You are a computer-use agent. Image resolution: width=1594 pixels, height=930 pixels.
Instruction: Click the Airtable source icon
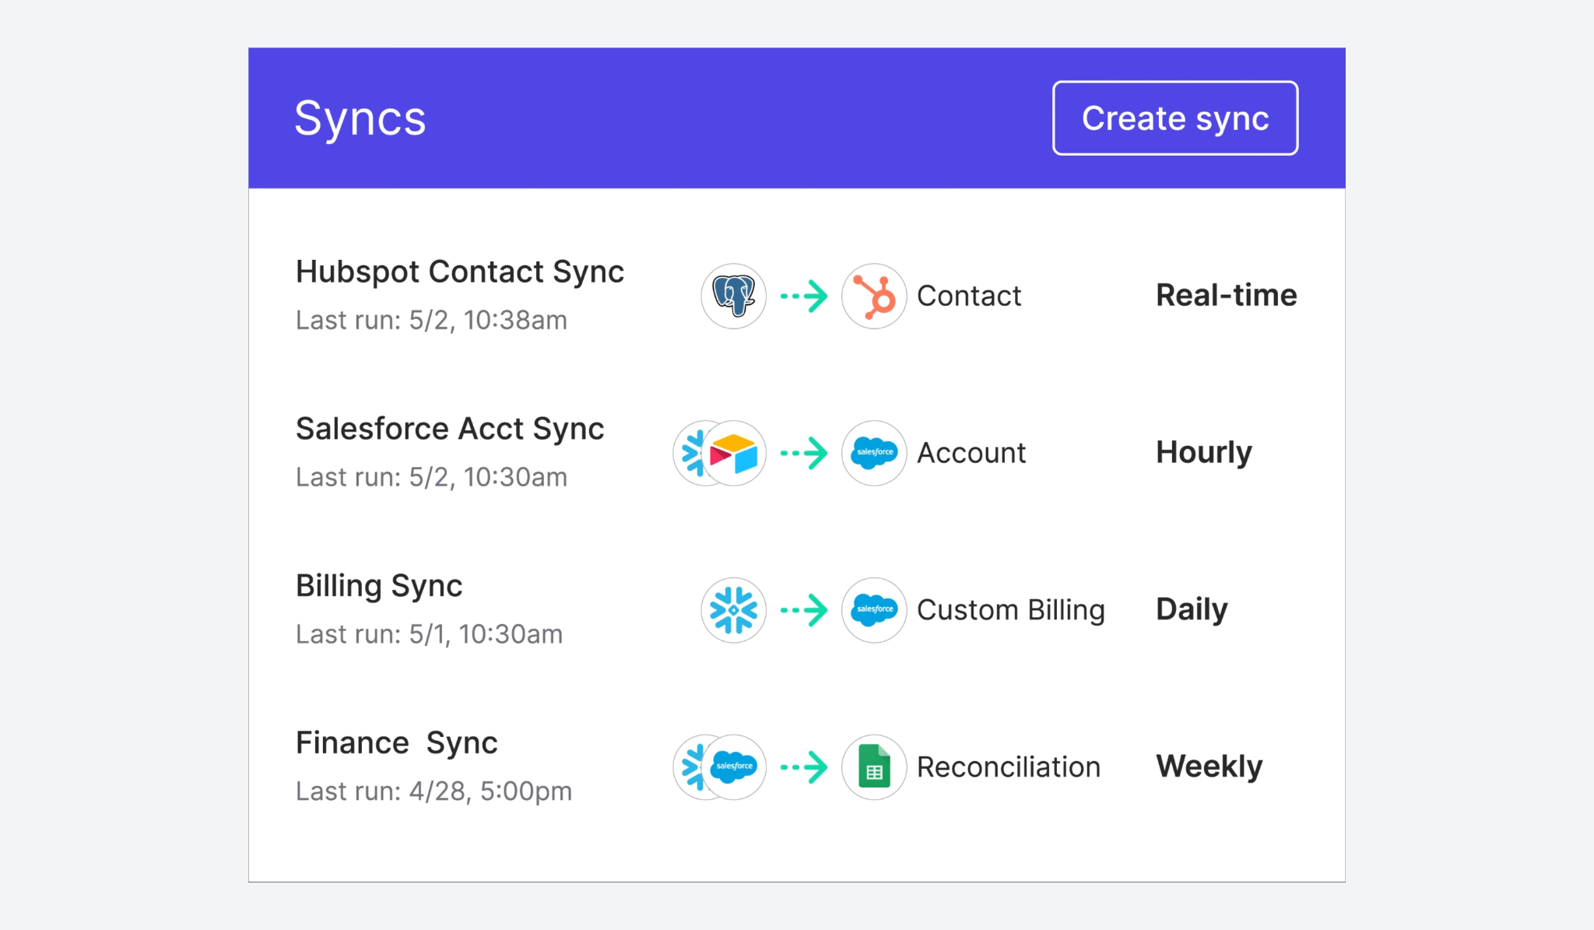tap(734, 453)
